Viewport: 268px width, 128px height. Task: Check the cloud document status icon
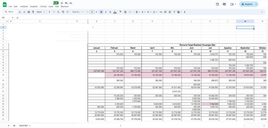(71, 3)
